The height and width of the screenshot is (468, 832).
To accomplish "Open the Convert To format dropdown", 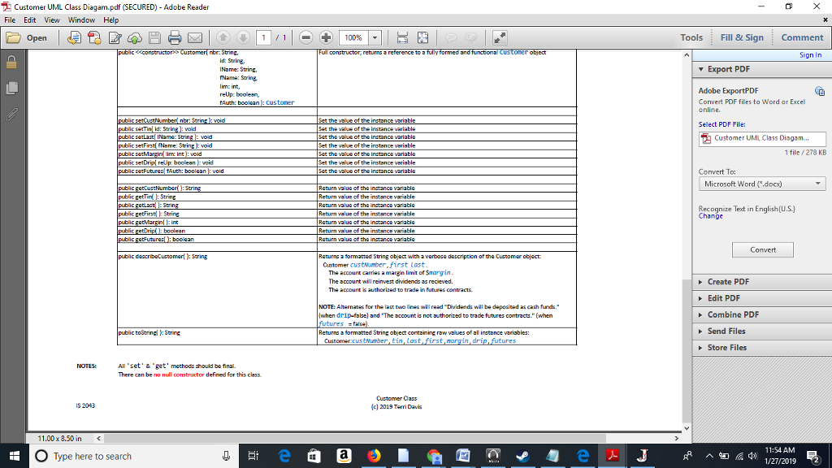I will click(762, 184).
